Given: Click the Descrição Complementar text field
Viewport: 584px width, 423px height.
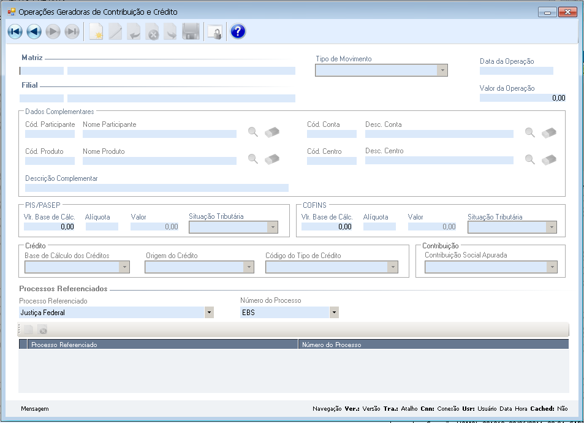Looking at the screenshot, I should pyautogui.click(x=156, y=188).
